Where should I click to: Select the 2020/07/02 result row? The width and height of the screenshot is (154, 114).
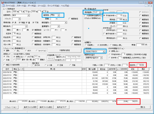(x=76, y=78)
